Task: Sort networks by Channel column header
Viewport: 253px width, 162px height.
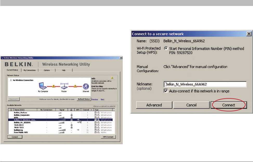Action: tap(87, 110)
